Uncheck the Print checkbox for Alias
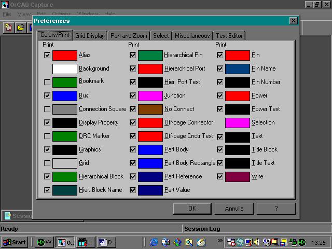Screen dimensions: 332x249 pyautogui.click(x=48, y=55)
